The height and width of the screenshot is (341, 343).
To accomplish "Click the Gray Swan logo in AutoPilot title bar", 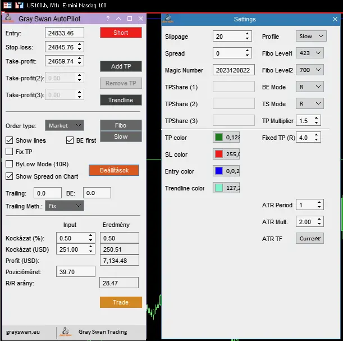I will (8, 18).
